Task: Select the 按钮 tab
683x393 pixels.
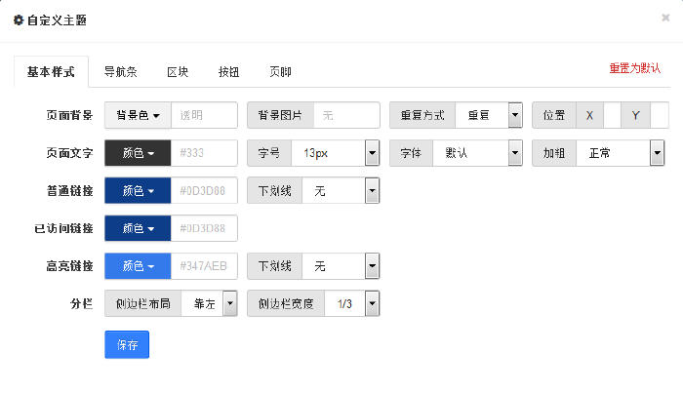Action: tap(229, 71)
